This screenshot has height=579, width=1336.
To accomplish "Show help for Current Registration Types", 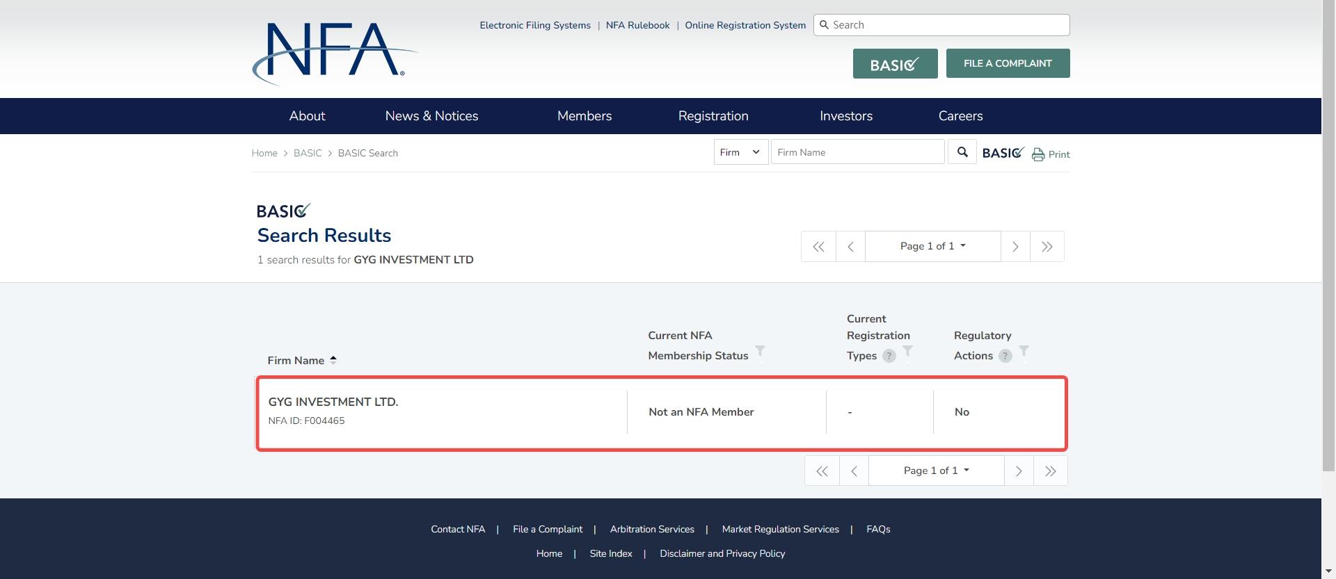I will click(x=889, y=356).
